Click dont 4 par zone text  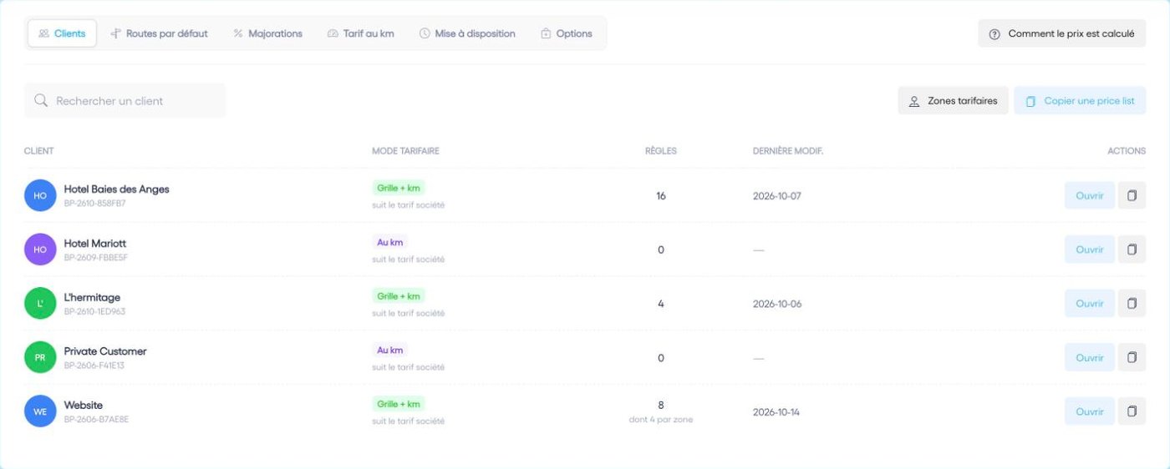(661, 420)
